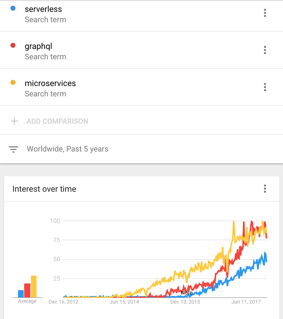Click the red graphql color dot
This screenshot has width=283, height=319.
coord(13,46)
